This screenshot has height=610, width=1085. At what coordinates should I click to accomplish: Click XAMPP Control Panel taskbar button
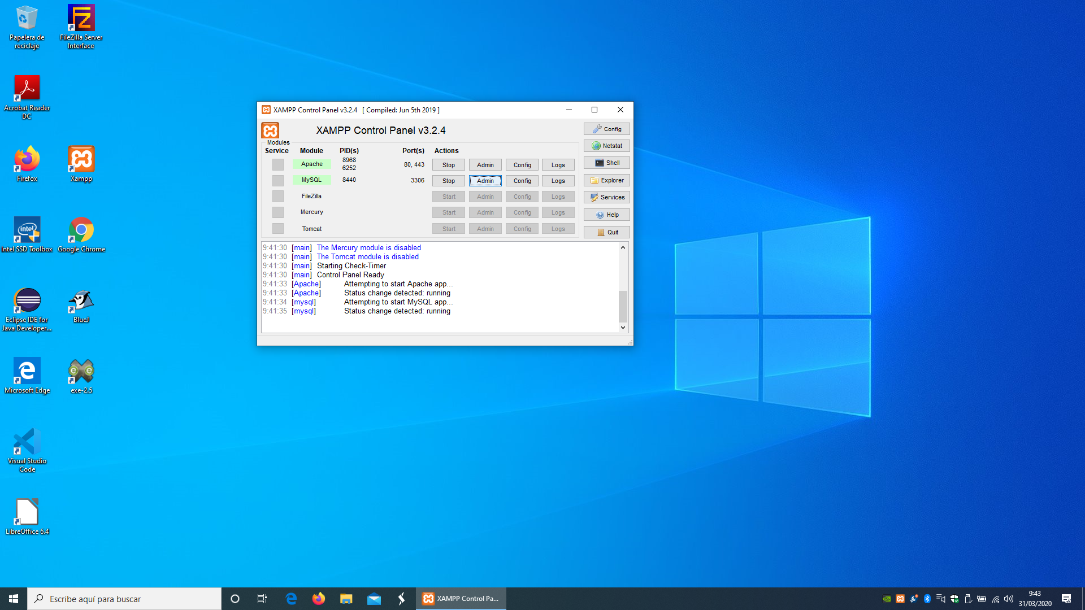pyautogui.click(x=461, y=599)
